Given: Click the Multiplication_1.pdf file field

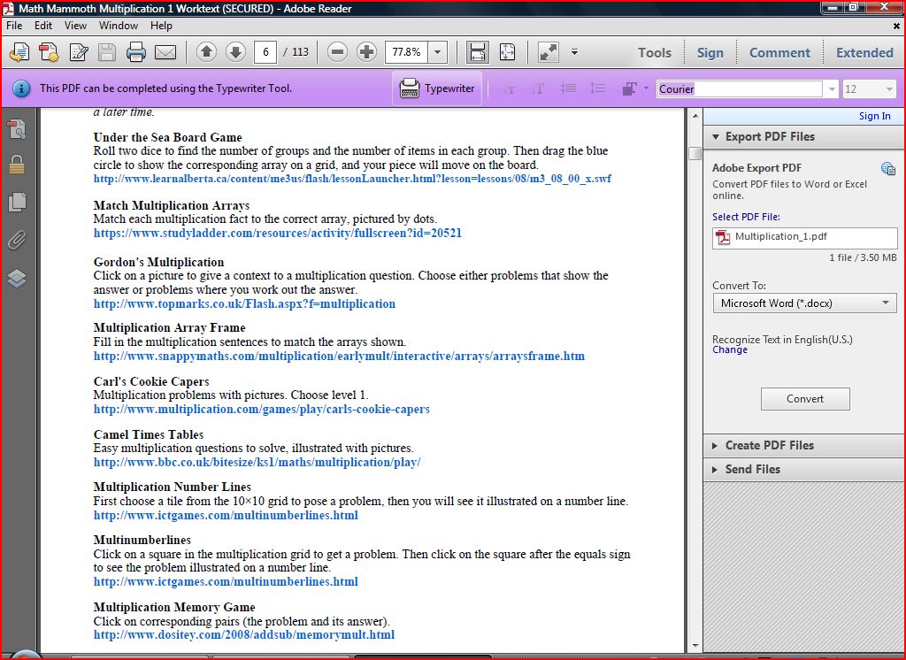Looking at the screenshot, I should tap(805, 237).
